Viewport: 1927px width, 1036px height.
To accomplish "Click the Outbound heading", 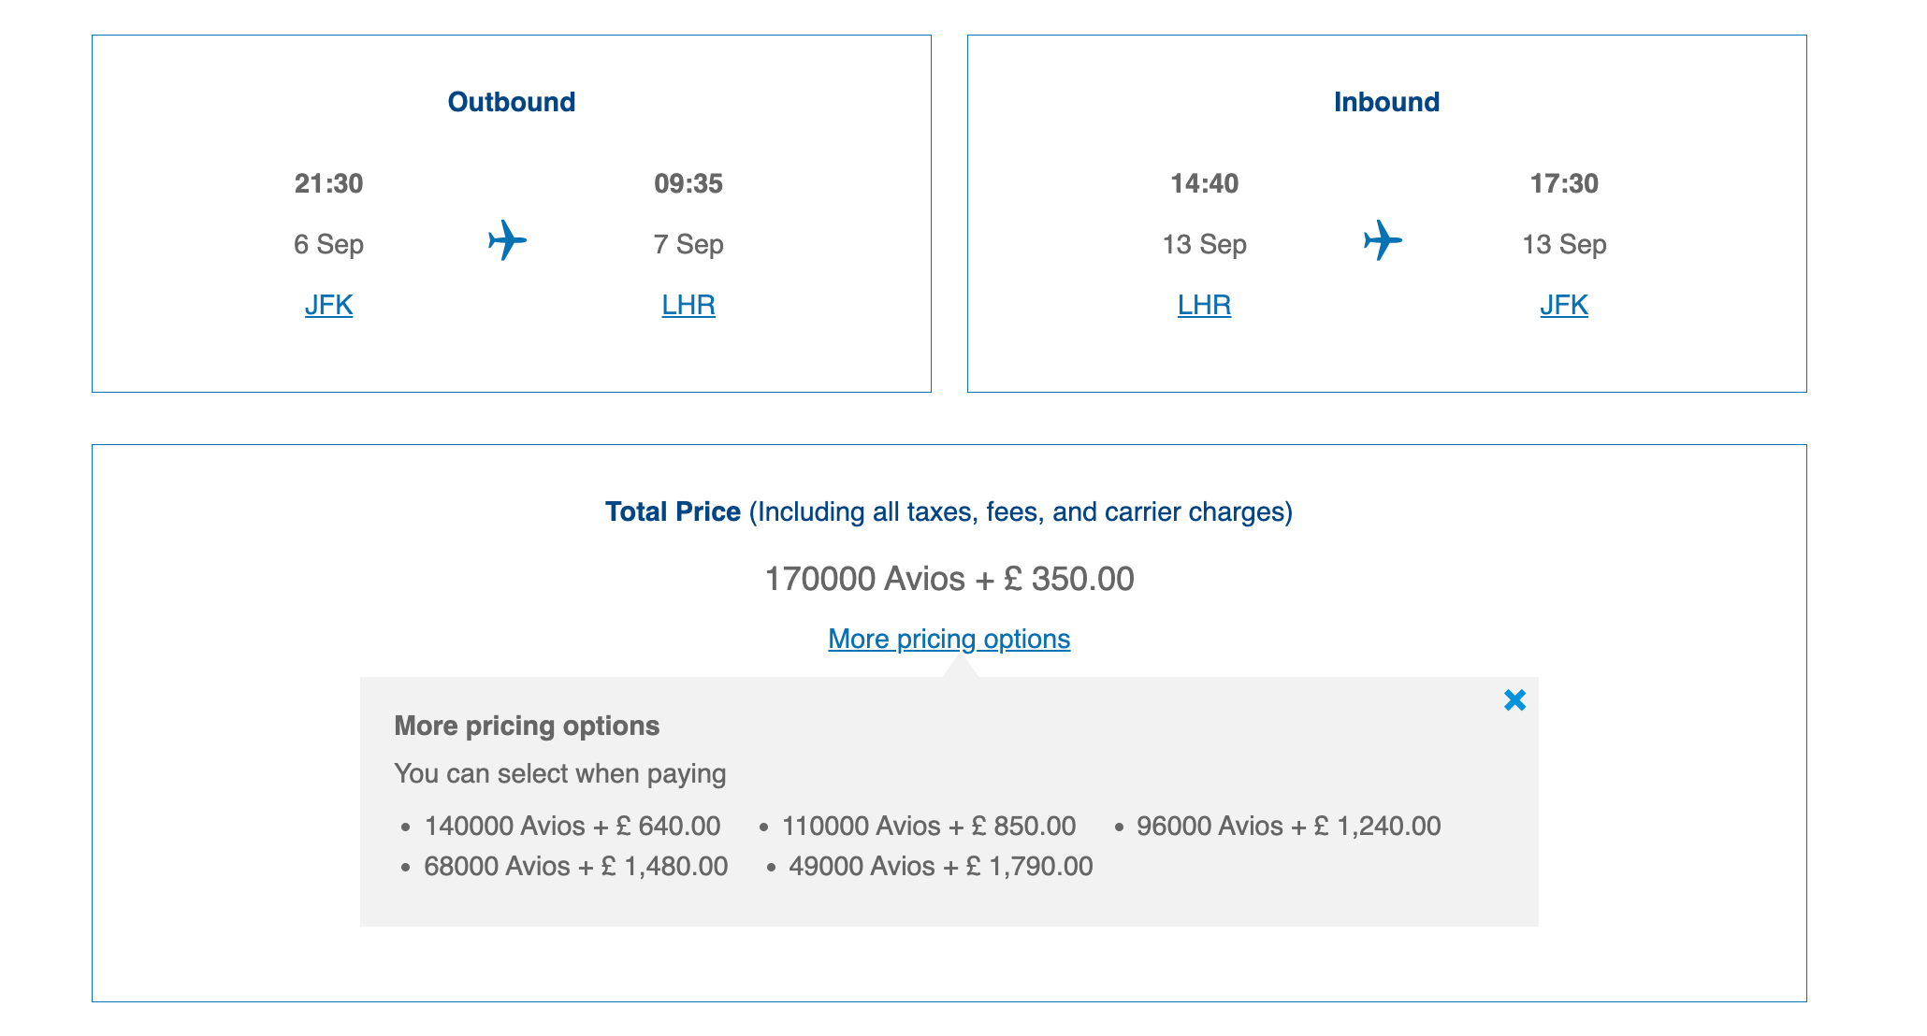I will pos(511,102).
